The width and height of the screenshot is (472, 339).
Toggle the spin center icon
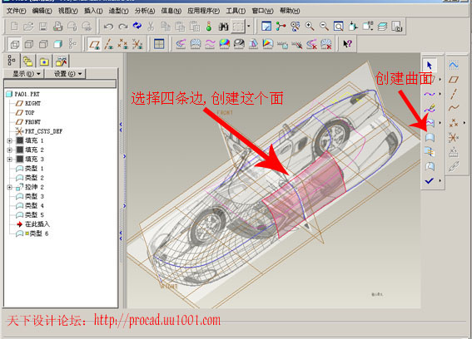[281, 27]
